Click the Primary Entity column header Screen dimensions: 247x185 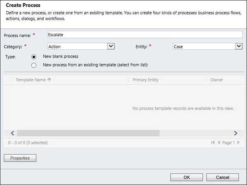click(x=146, y=80)
